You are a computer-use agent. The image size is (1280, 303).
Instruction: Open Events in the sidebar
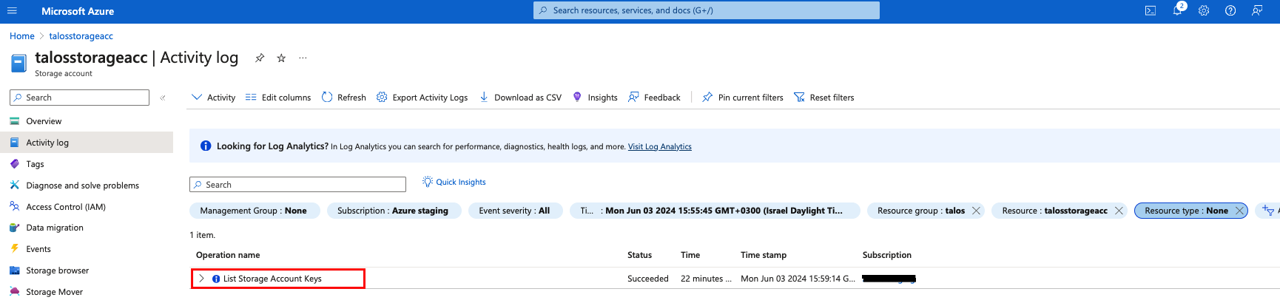(87, 249)
